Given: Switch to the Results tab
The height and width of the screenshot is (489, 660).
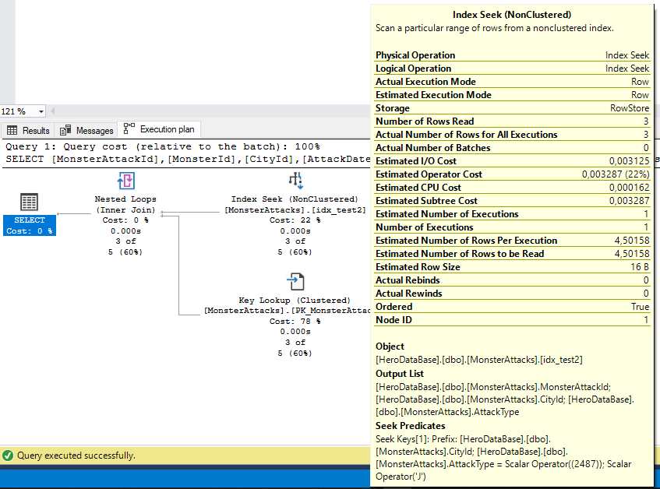Looking at the screenshot, I should (x=28, y=130).
